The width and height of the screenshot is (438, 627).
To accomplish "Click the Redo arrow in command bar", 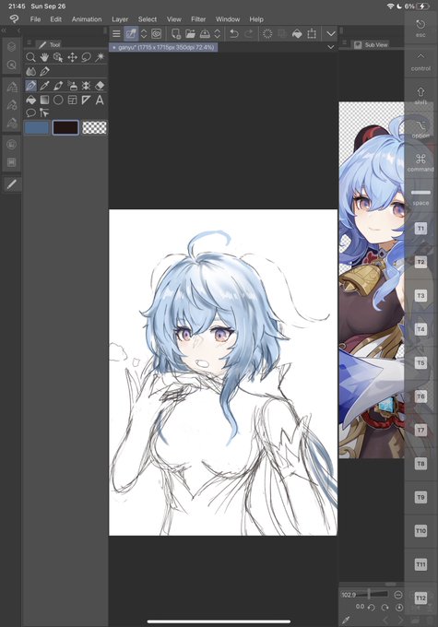I will 248,34.
